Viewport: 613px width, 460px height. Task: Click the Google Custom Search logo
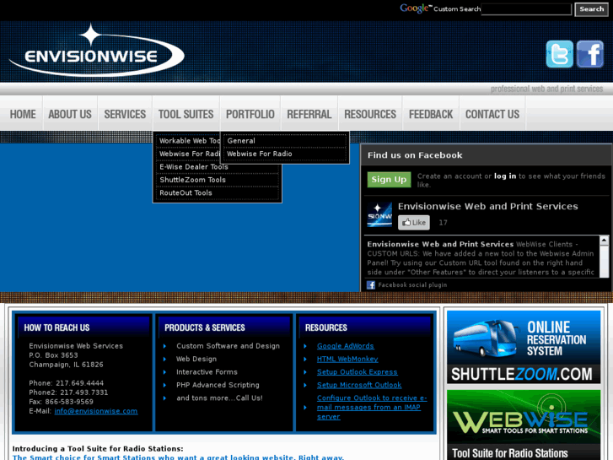(416, 8)
